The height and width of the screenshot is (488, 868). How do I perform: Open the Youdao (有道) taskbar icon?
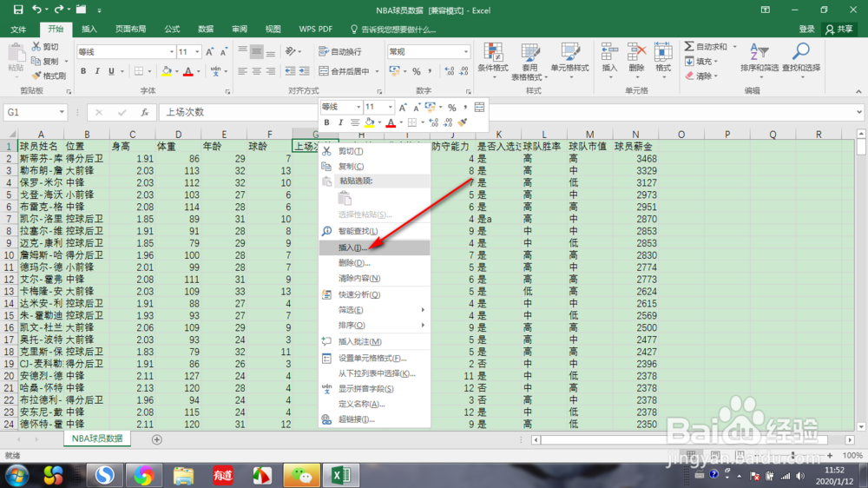(x=222, y=475)
